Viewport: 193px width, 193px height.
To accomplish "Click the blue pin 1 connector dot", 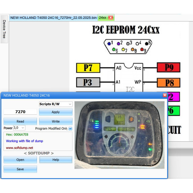I will [109, 44].
